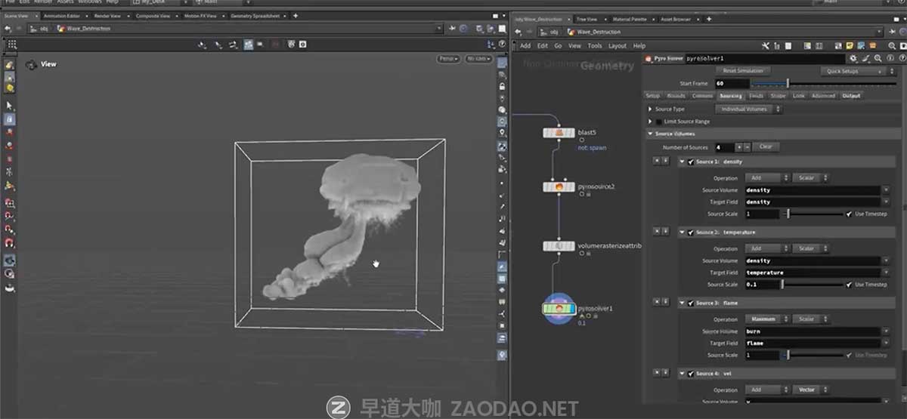Open Source 1 Source Volume field menu arrow
Image resolution: width=907 pixels, height=419 pixels.
pyautogui.click(x=885, y=190)
